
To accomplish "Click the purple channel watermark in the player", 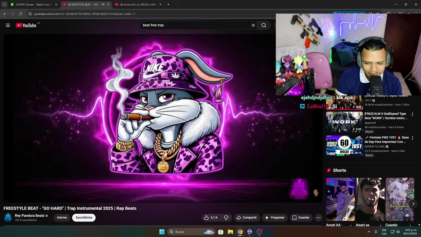I will [x=299, y=189].
